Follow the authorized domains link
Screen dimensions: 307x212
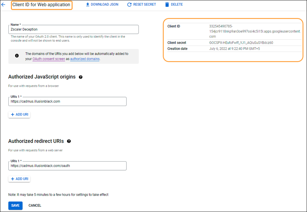pos(85,59)
